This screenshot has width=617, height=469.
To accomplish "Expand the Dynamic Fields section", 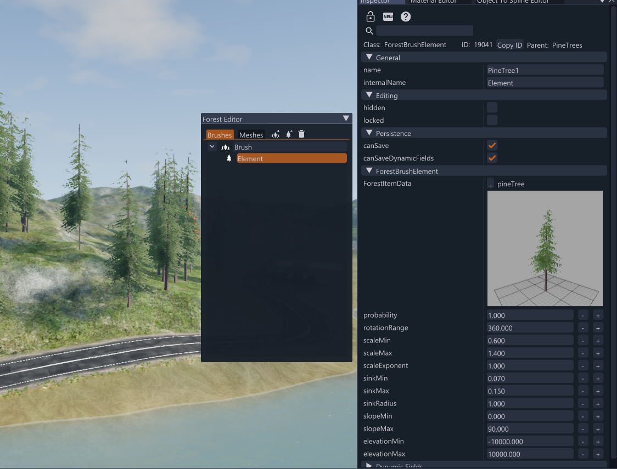I will (x=369, y=466).
